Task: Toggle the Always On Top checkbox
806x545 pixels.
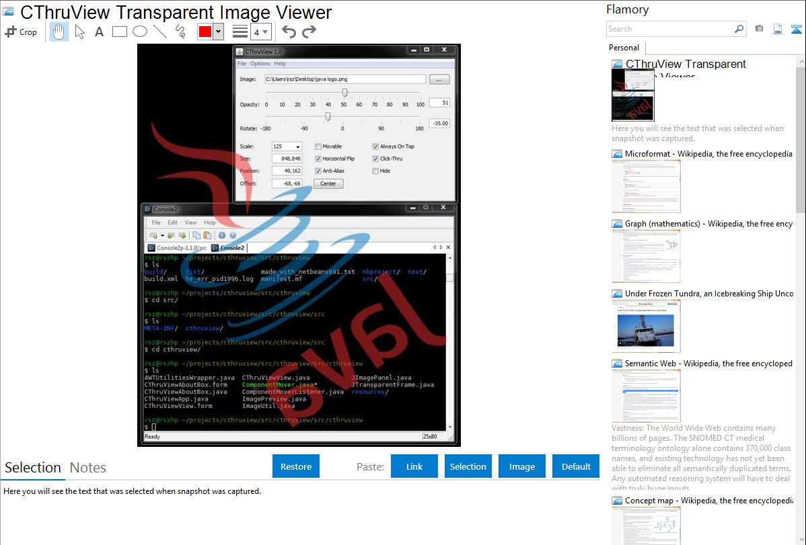Action: click(x=376, y=146)
